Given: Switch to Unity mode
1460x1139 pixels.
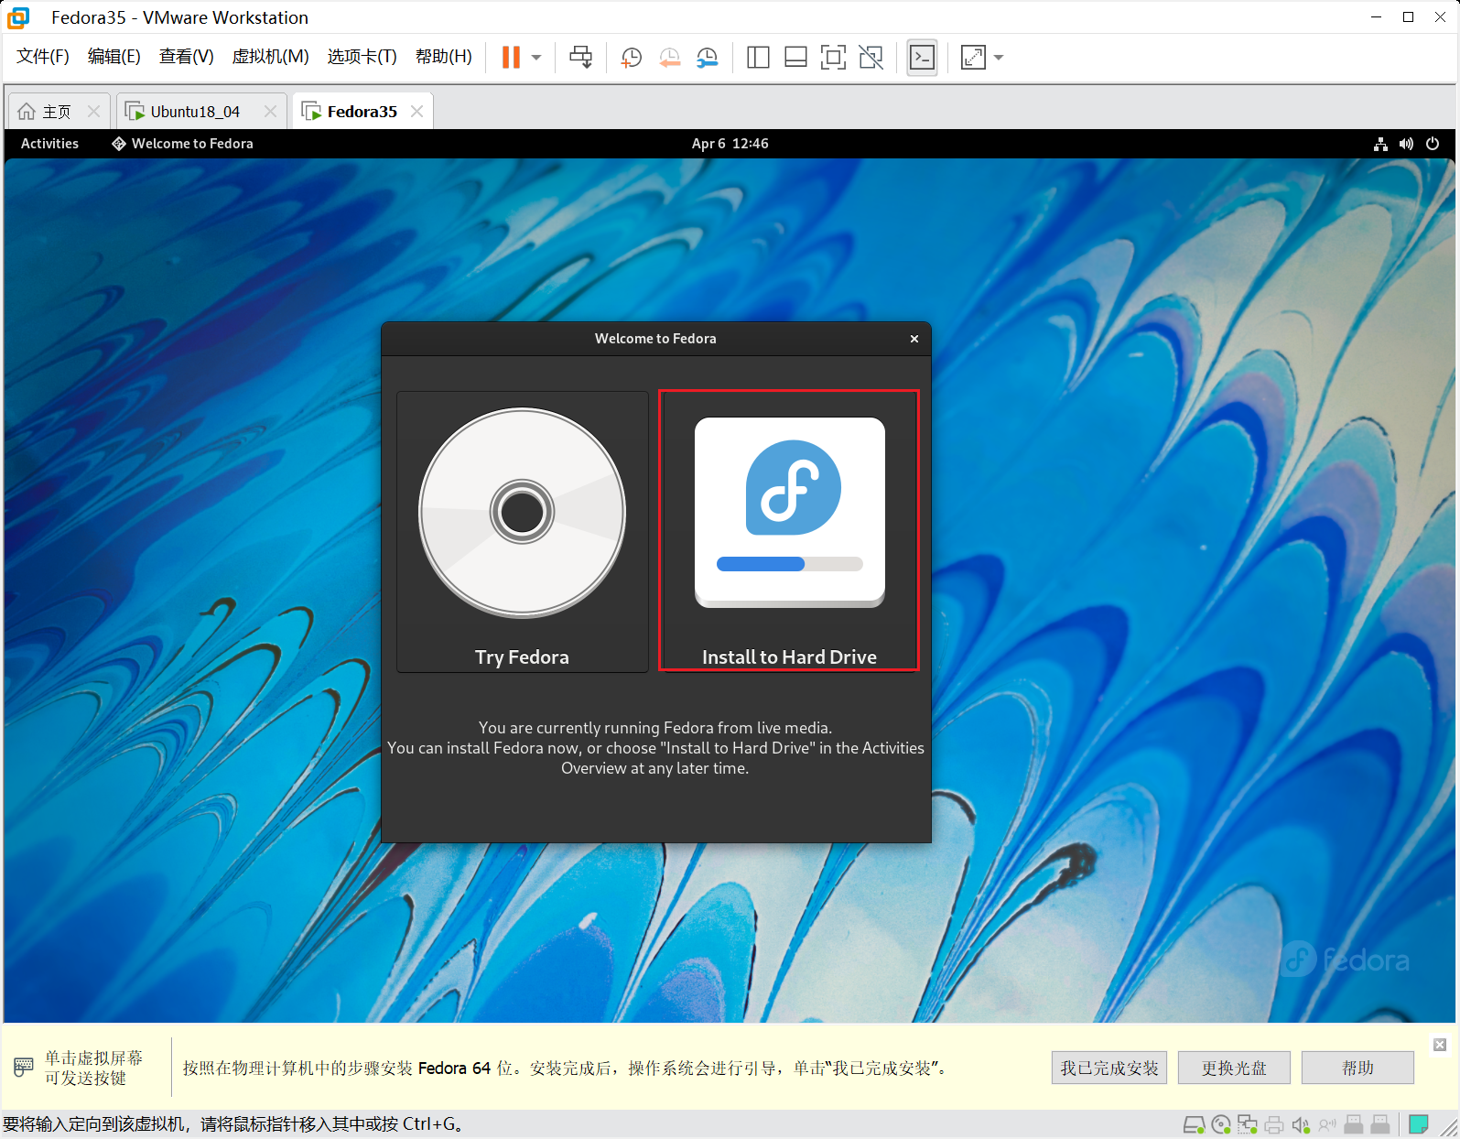Looking at the screenshot, I should pyautogui.click(x=871, y=58).
